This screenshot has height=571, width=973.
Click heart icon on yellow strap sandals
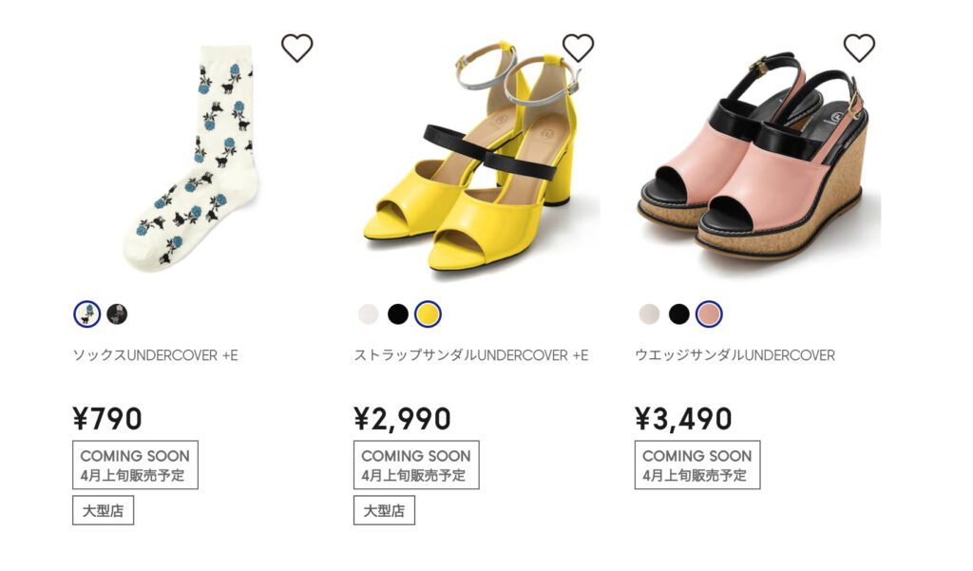[x=578, y=48]
